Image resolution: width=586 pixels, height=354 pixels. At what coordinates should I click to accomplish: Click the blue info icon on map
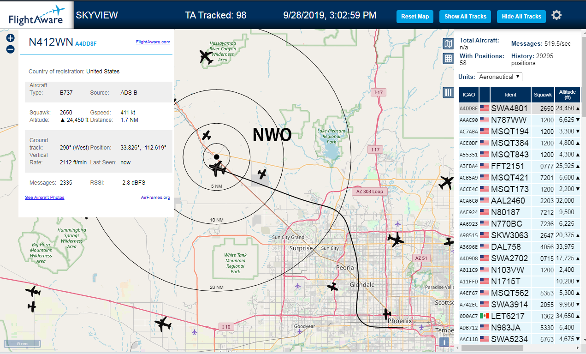(444, 342)
